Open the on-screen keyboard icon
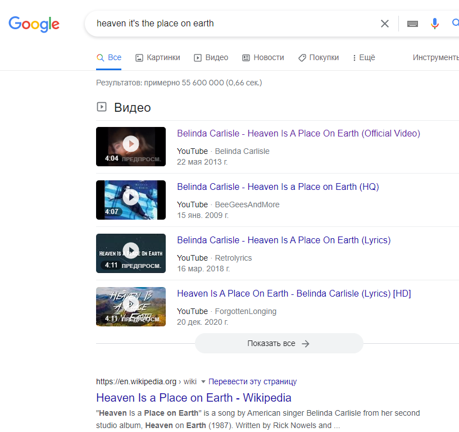Screen dimensions: 459x432 [x=412, y=24]
